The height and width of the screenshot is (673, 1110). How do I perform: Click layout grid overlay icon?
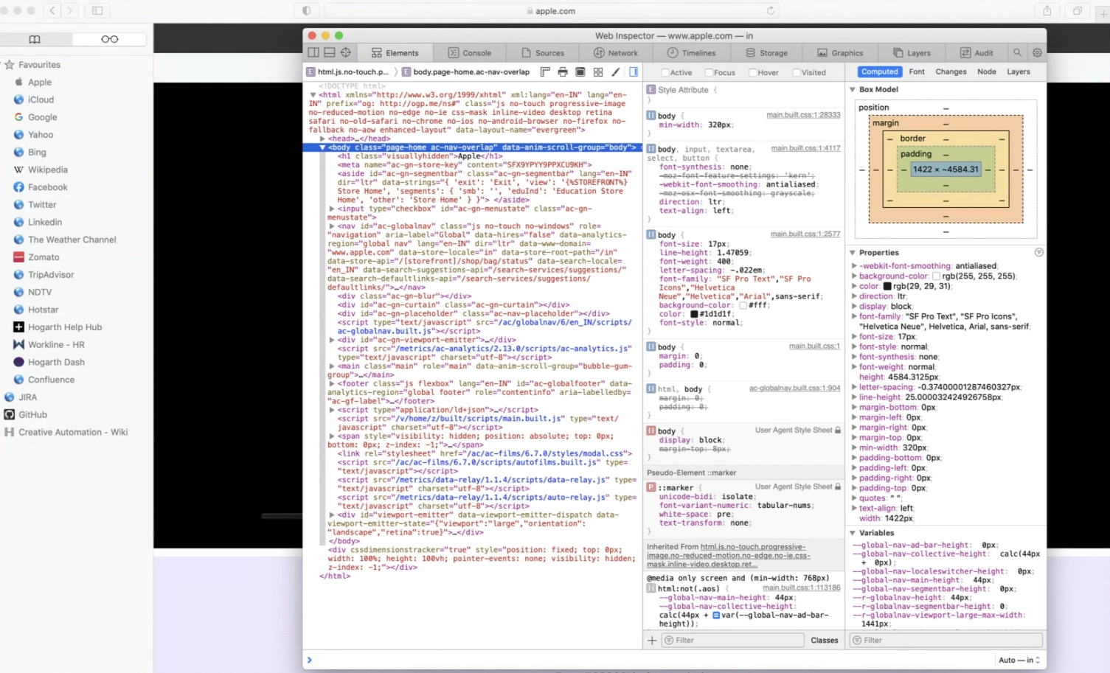(x=598, y=72)
